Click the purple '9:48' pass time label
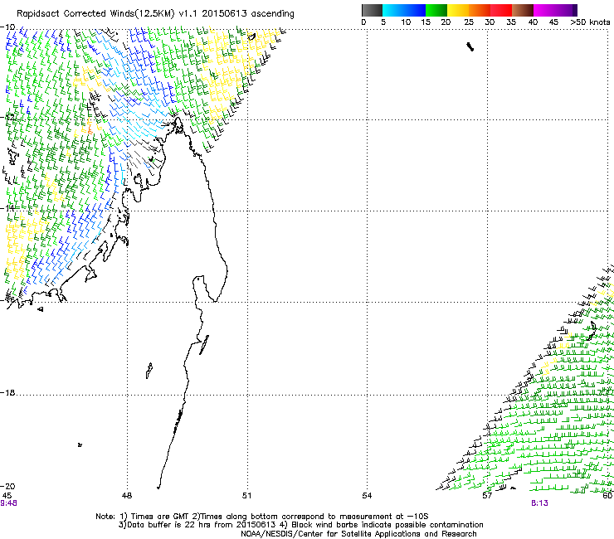This screenshot has width=614, height=539. point(8,503)
